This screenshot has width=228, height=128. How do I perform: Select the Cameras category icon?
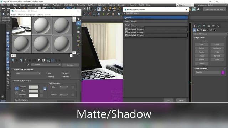click(204, 30)
